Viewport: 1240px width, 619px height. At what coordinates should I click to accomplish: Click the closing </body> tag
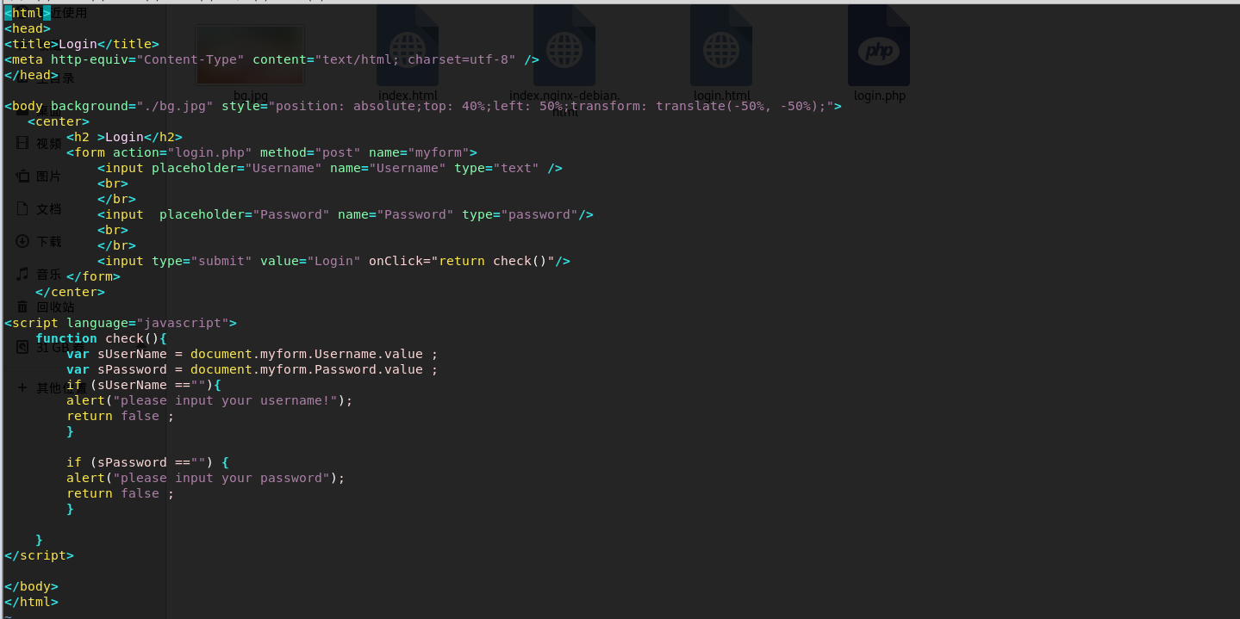coord(31,586)
